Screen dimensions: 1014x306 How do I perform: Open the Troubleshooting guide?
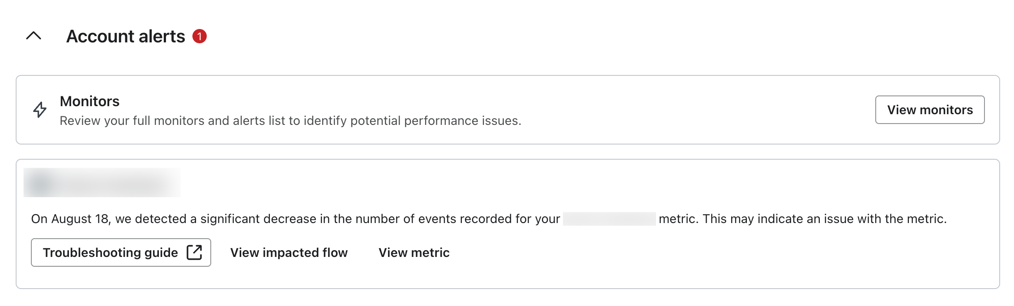point(111,252)
